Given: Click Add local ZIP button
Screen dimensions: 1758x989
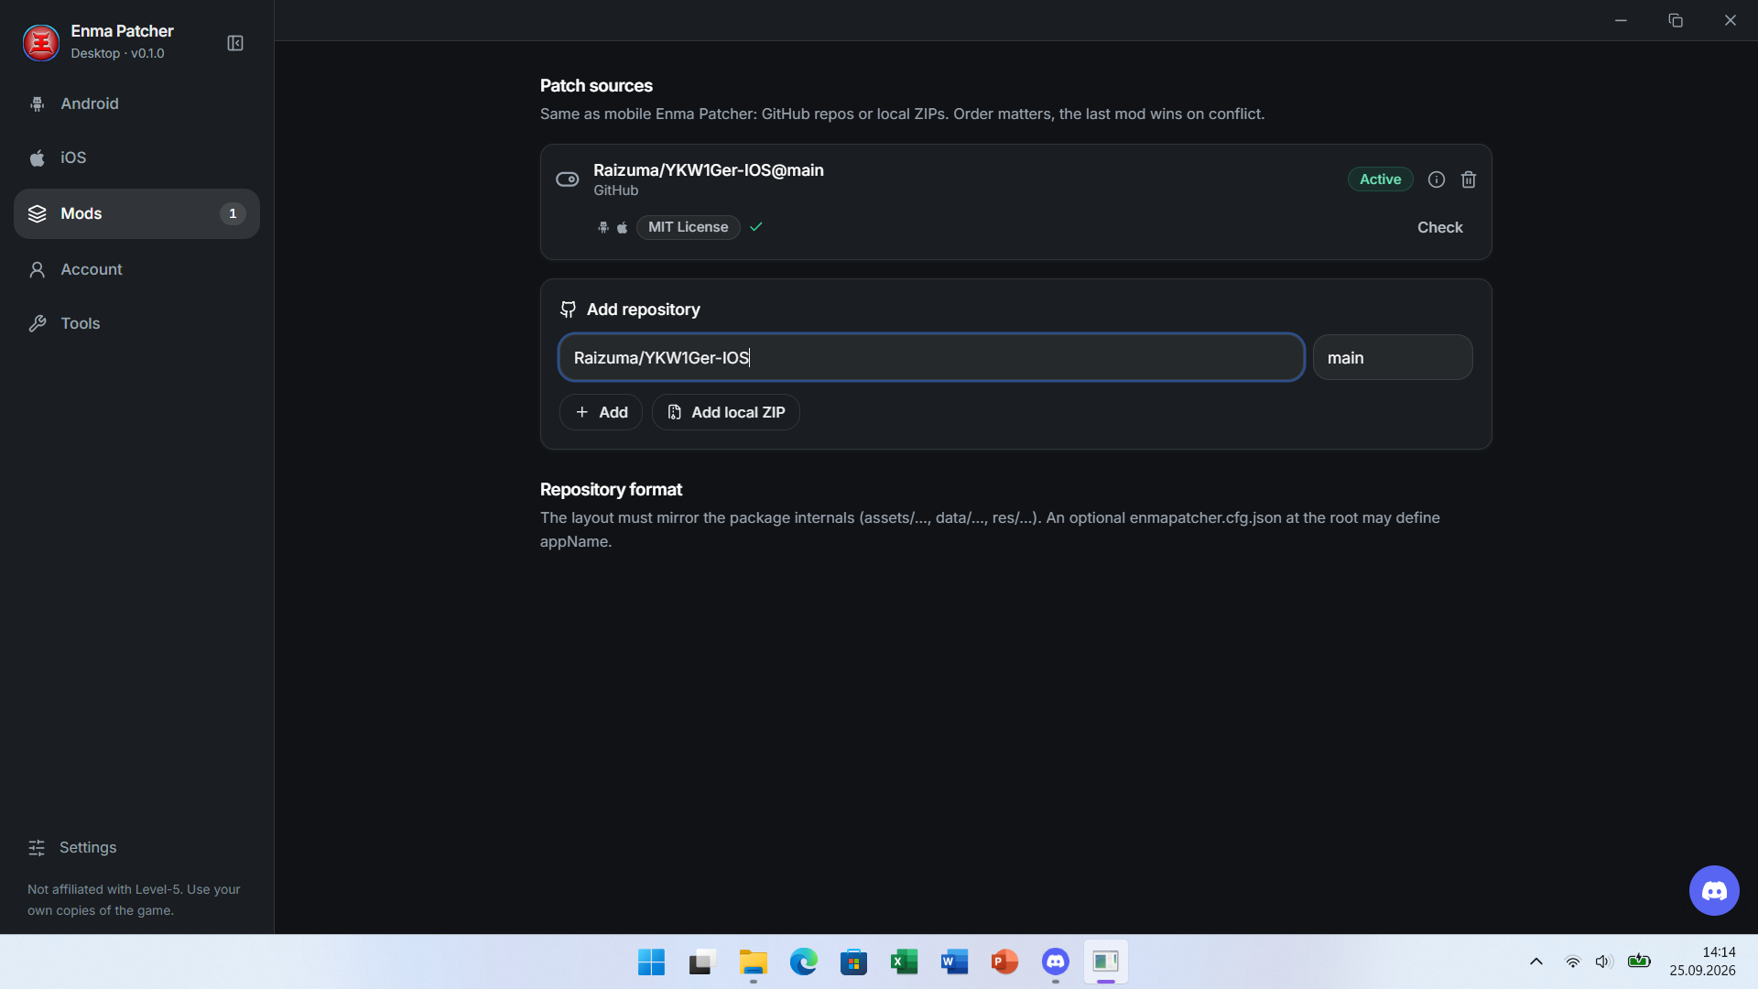Looking at the screenshot, I should coord(726,412).
